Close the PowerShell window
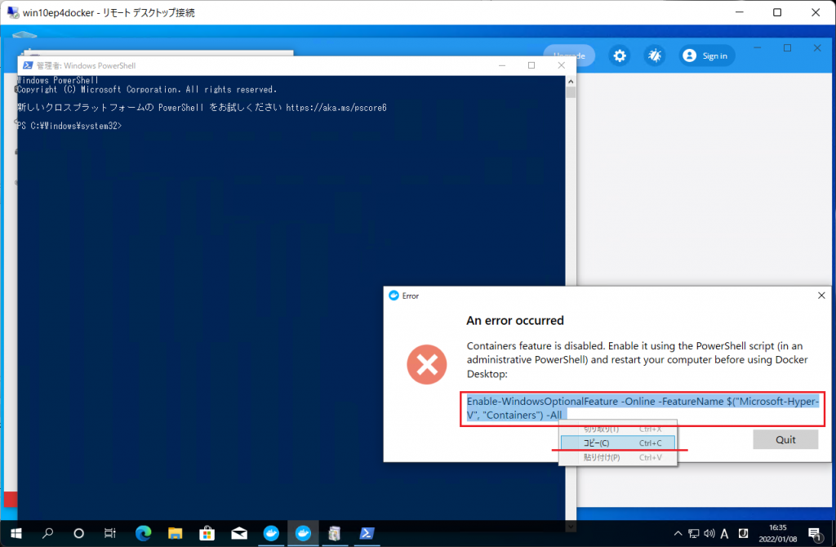 (x=561, y=65)
